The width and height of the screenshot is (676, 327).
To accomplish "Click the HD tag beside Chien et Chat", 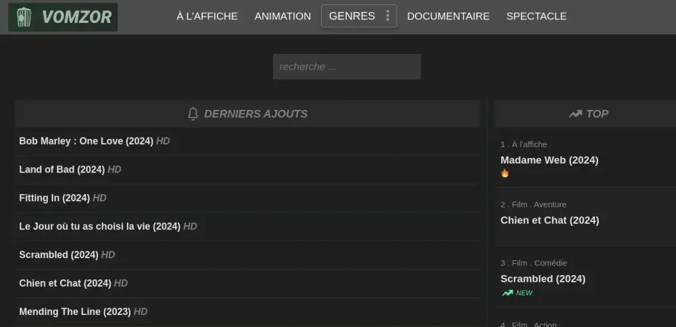I will [x=121, y=283].
